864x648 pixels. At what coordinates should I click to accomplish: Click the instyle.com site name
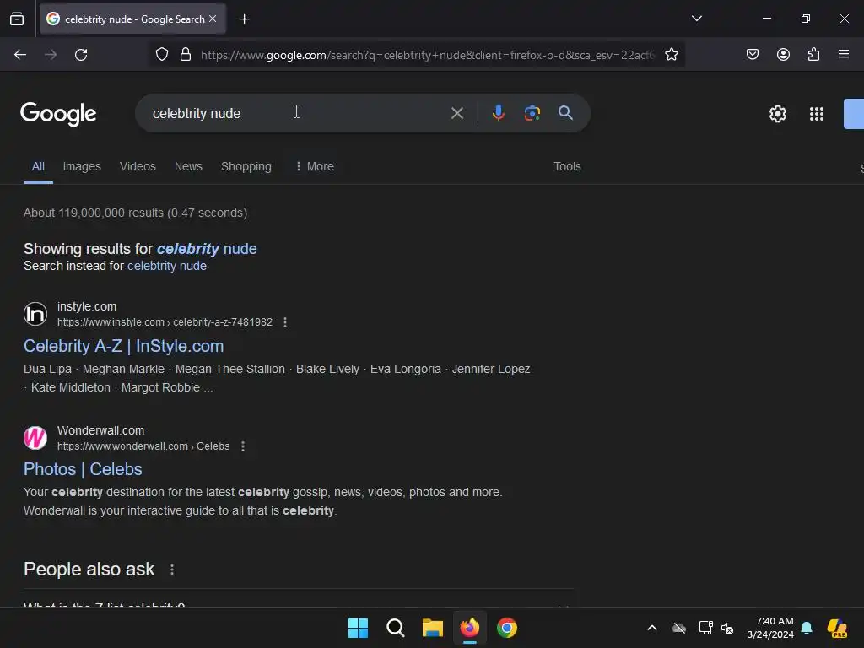click(x=87, y=306)
